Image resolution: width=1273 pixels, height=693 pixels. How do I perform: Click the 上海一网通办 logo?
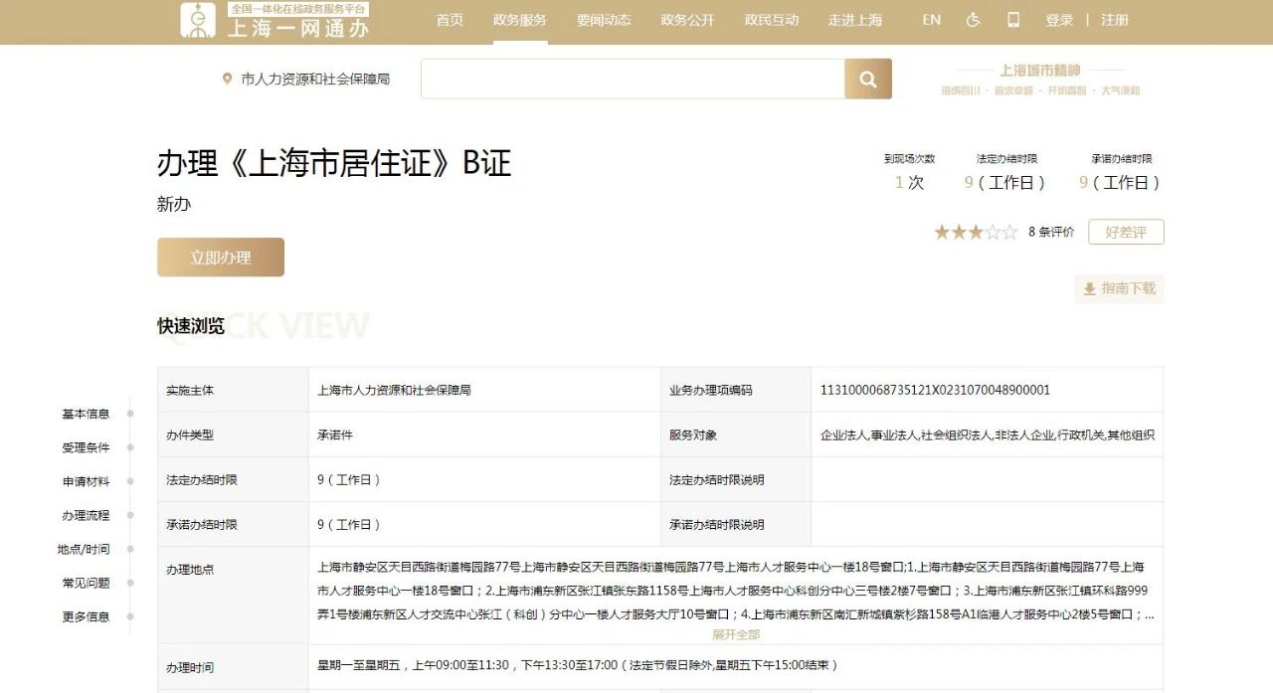pyautogui.click(x=275, y=20)
